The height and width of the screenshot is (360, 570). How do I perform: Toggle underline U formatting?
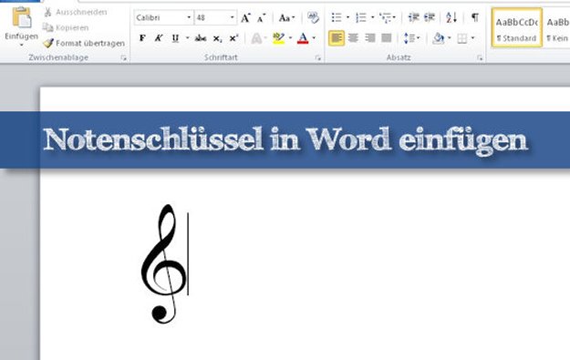(x=175, y=37)
